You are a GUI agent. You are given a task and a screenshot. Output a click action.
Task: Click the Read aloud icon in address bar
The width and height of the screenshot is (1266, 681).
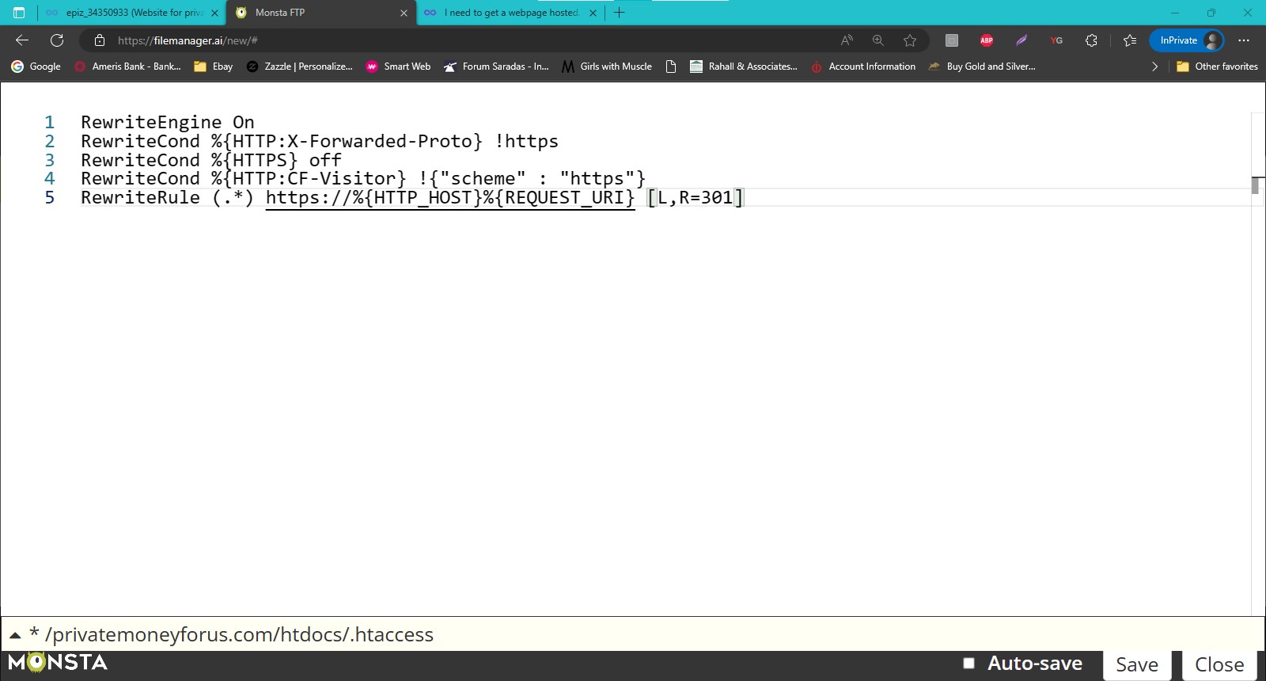pos(847,40)
